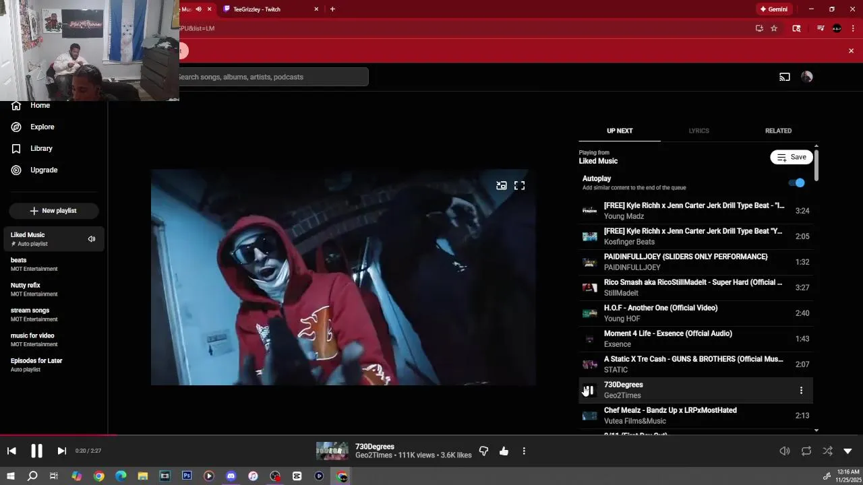Click the install app icon in address bar

(759, 28)
